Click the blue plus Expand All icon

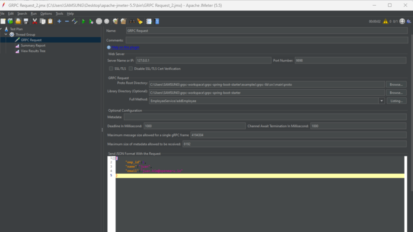point(59,21)
